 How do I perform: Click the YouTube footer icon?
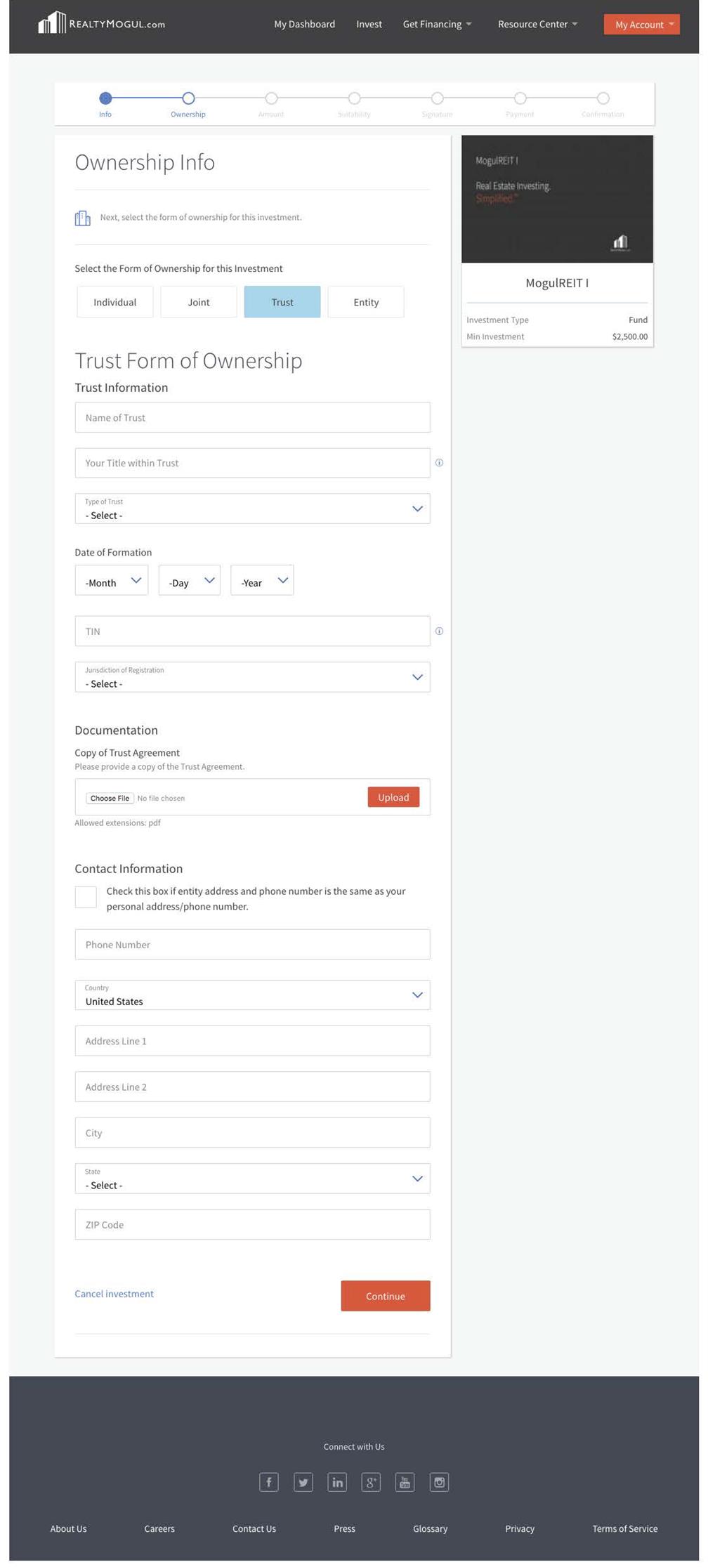click(x=405, y=1481)
